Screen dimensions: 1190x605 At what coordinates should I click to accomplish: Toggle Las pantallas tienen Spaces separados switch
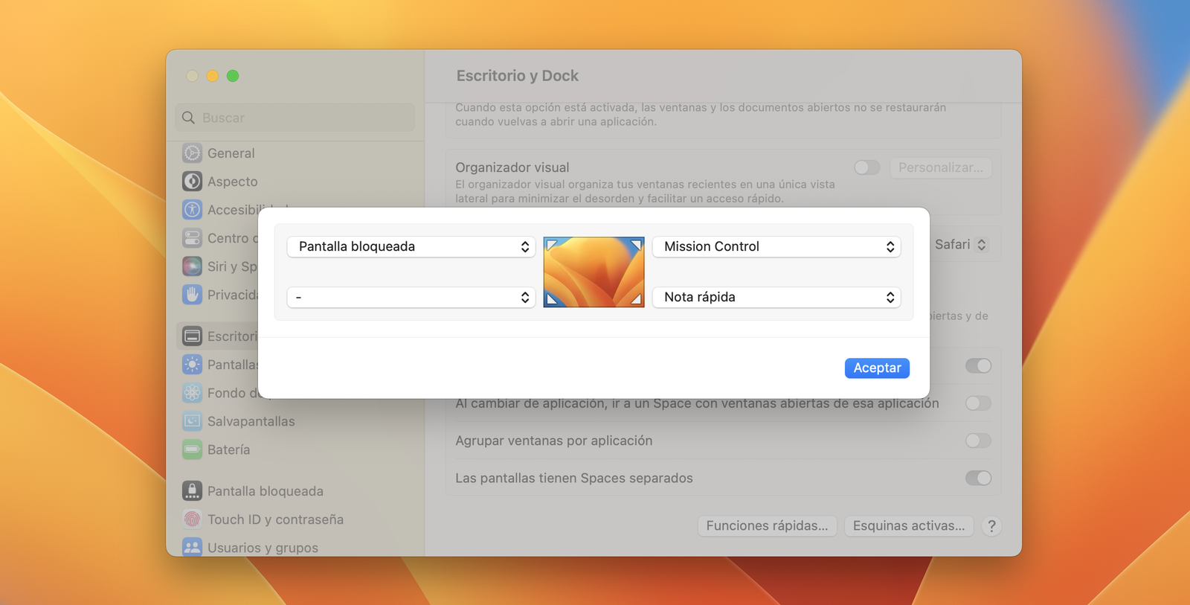(x=978, y=478)
